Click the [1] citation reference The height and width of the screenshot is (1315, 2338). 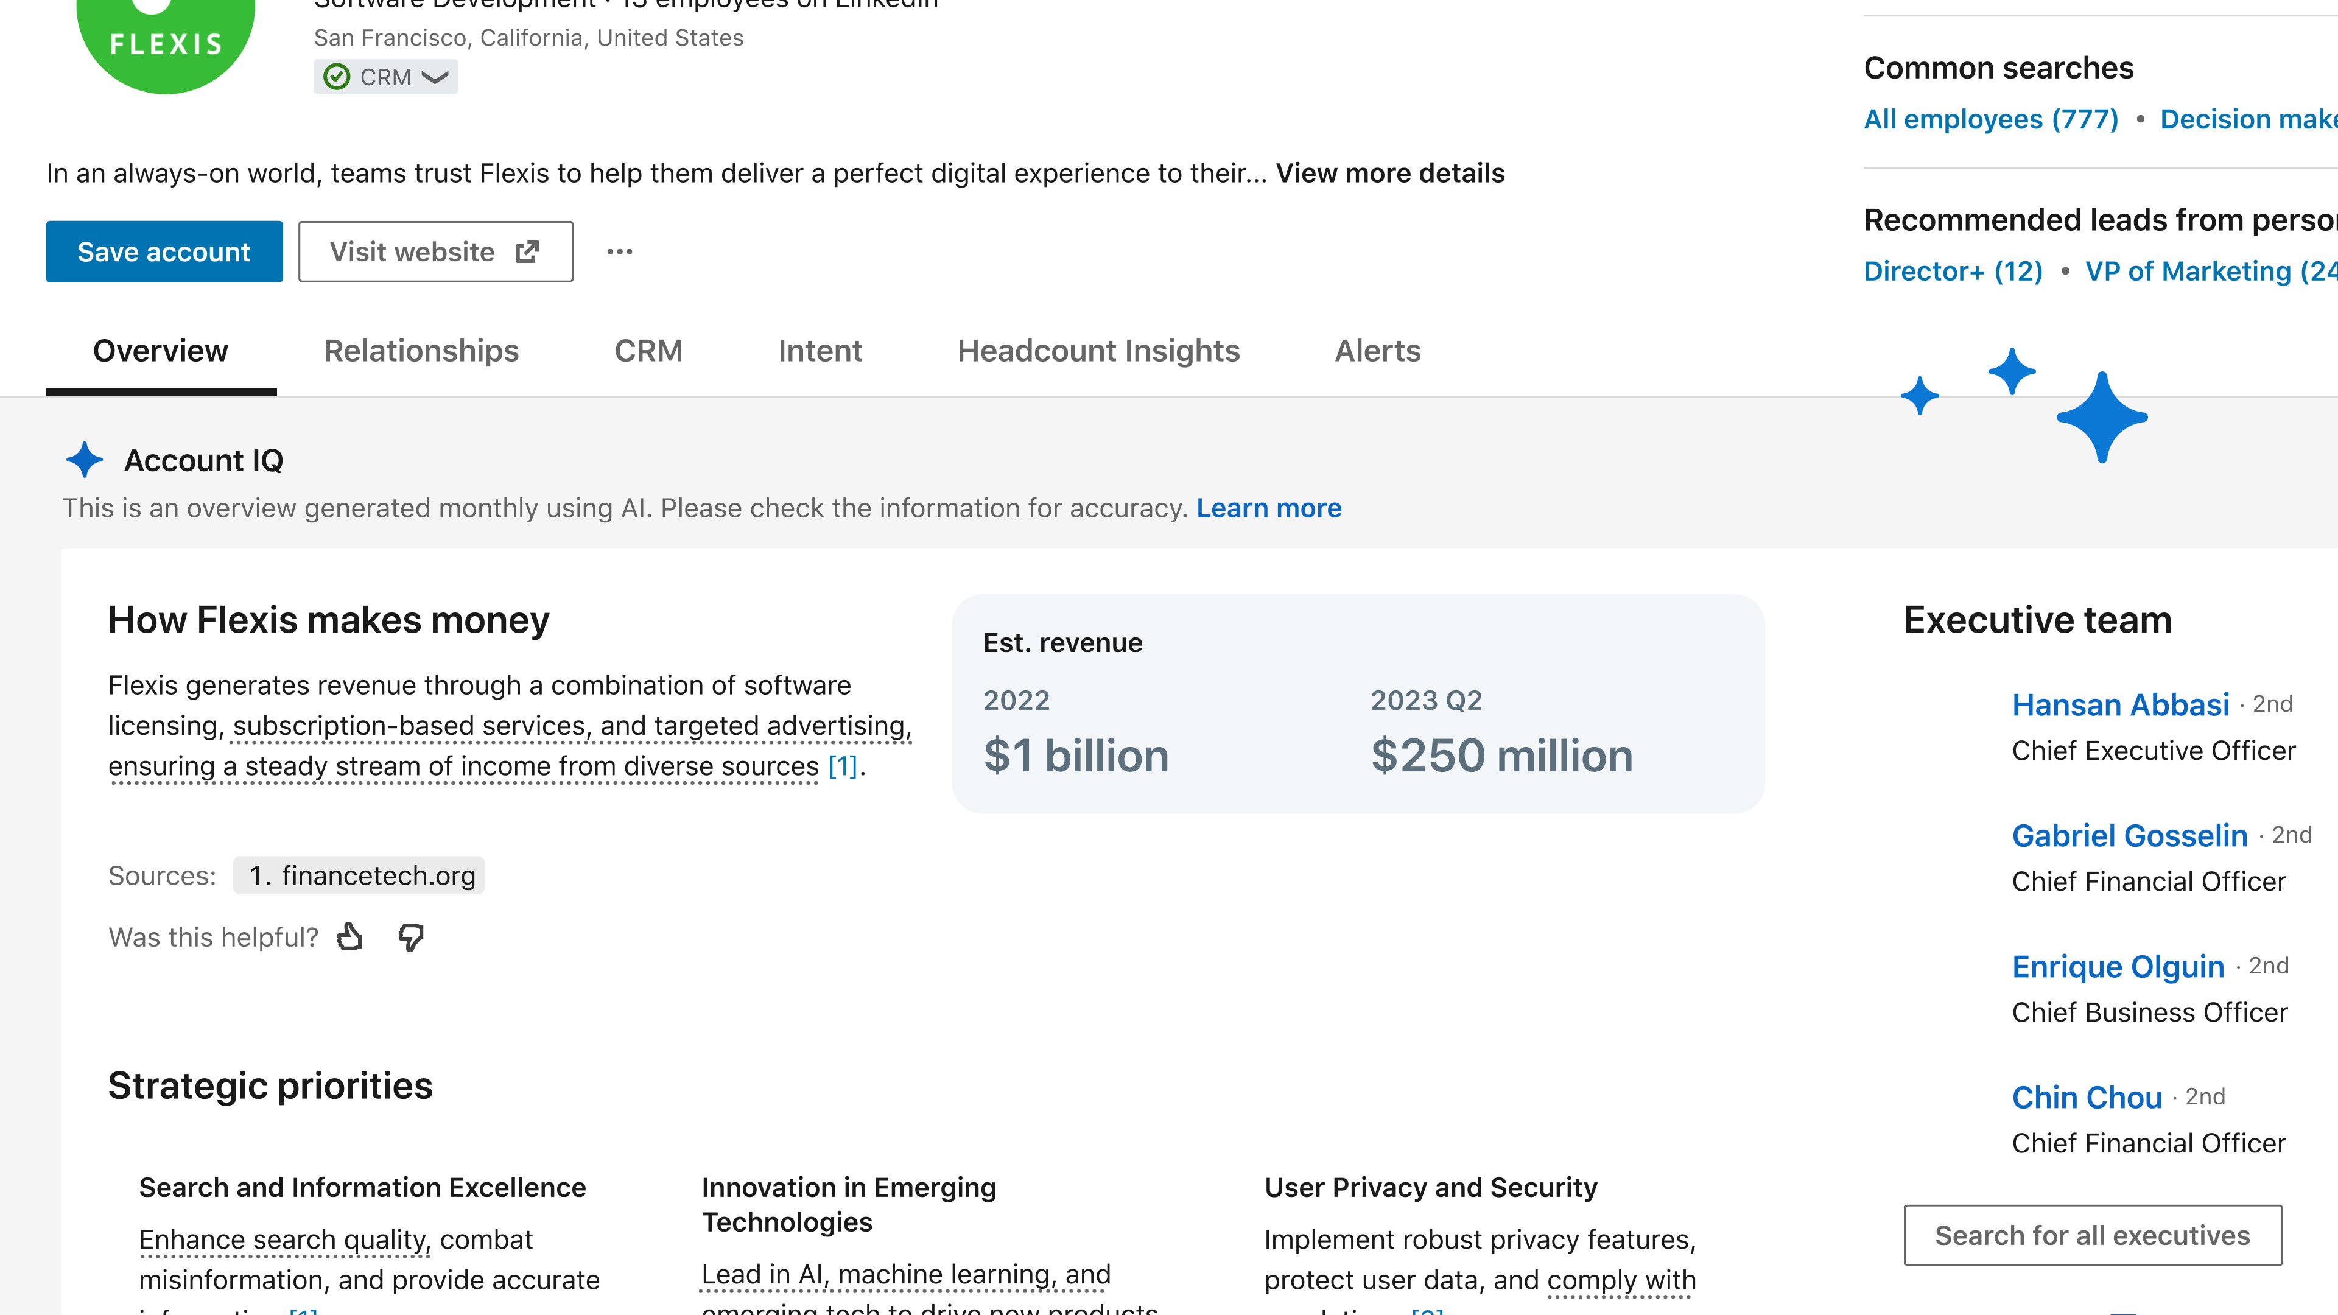pos(842,766)
